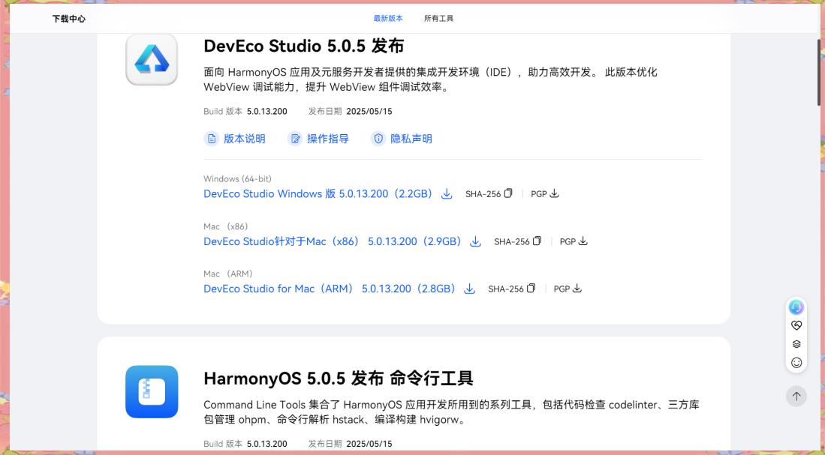Click download icon next to Mac (x86) package

[x=475, y=241]
